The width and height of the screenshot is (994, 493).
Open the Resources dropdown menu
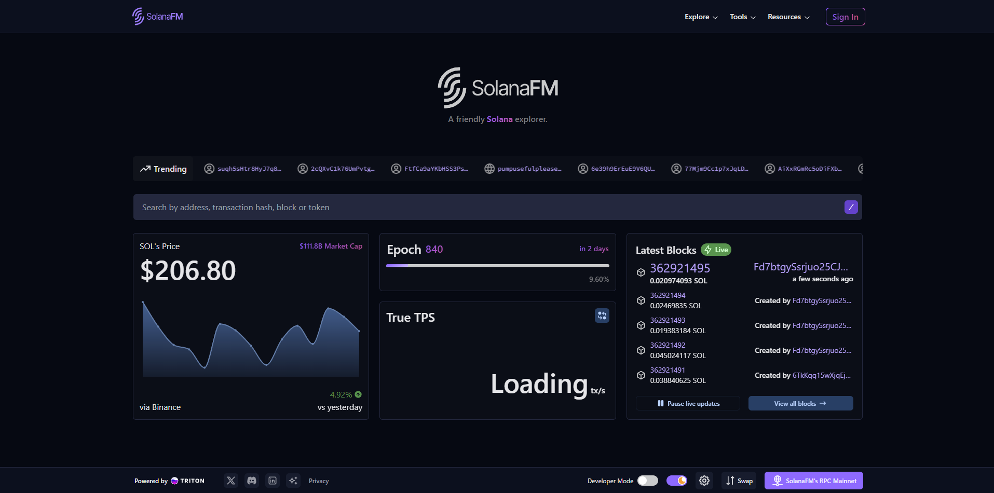[x=788, y=17]
